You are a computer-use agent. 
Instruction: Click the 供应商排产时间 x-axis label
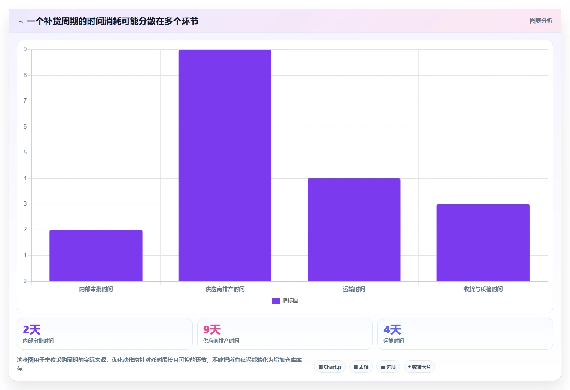tap(225, 289)
